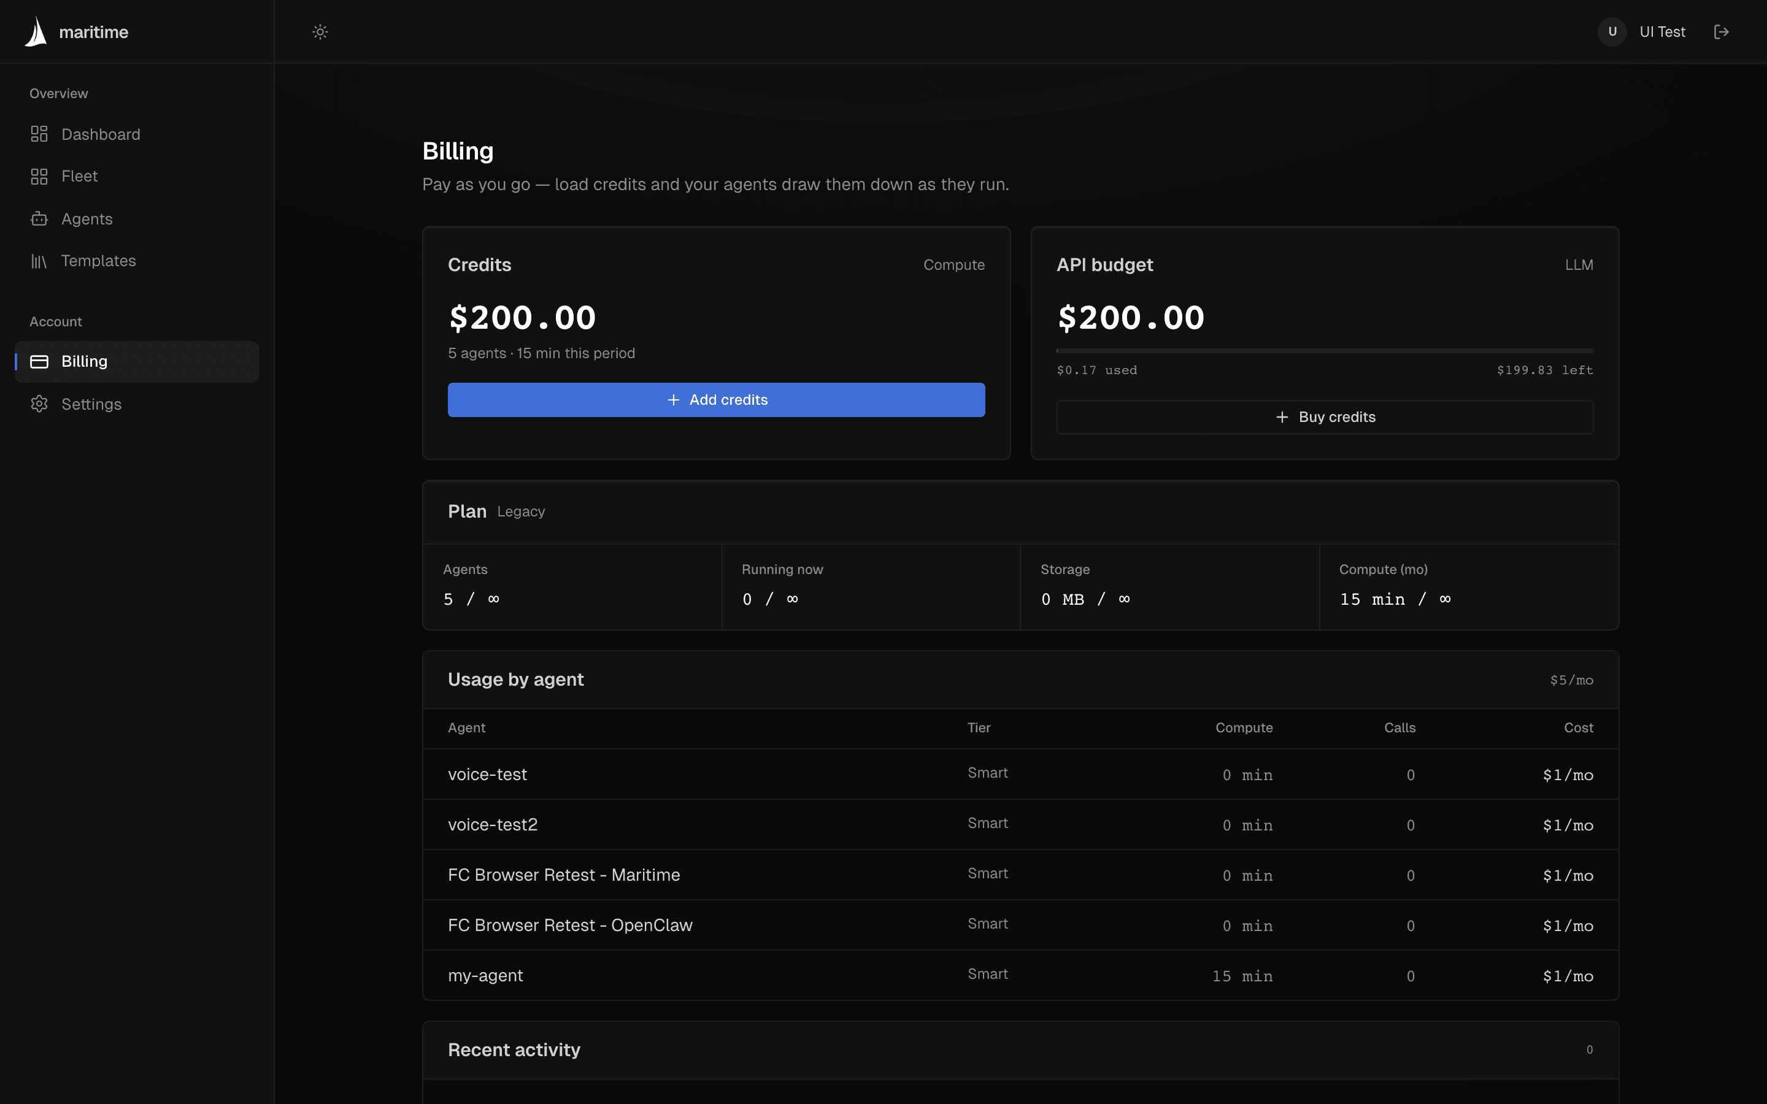Image resolution: width=1767 pixels, height=1104 pixels.
Task: Click the Running now 0 / ∞ stat
Action: click(871, 586)
